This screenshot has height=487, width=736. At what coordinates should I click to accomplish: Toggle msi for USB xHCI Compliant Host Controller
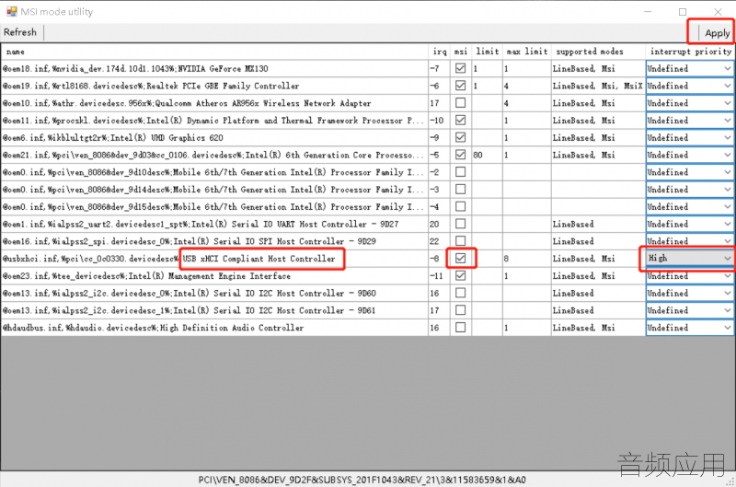pos(461,259)
